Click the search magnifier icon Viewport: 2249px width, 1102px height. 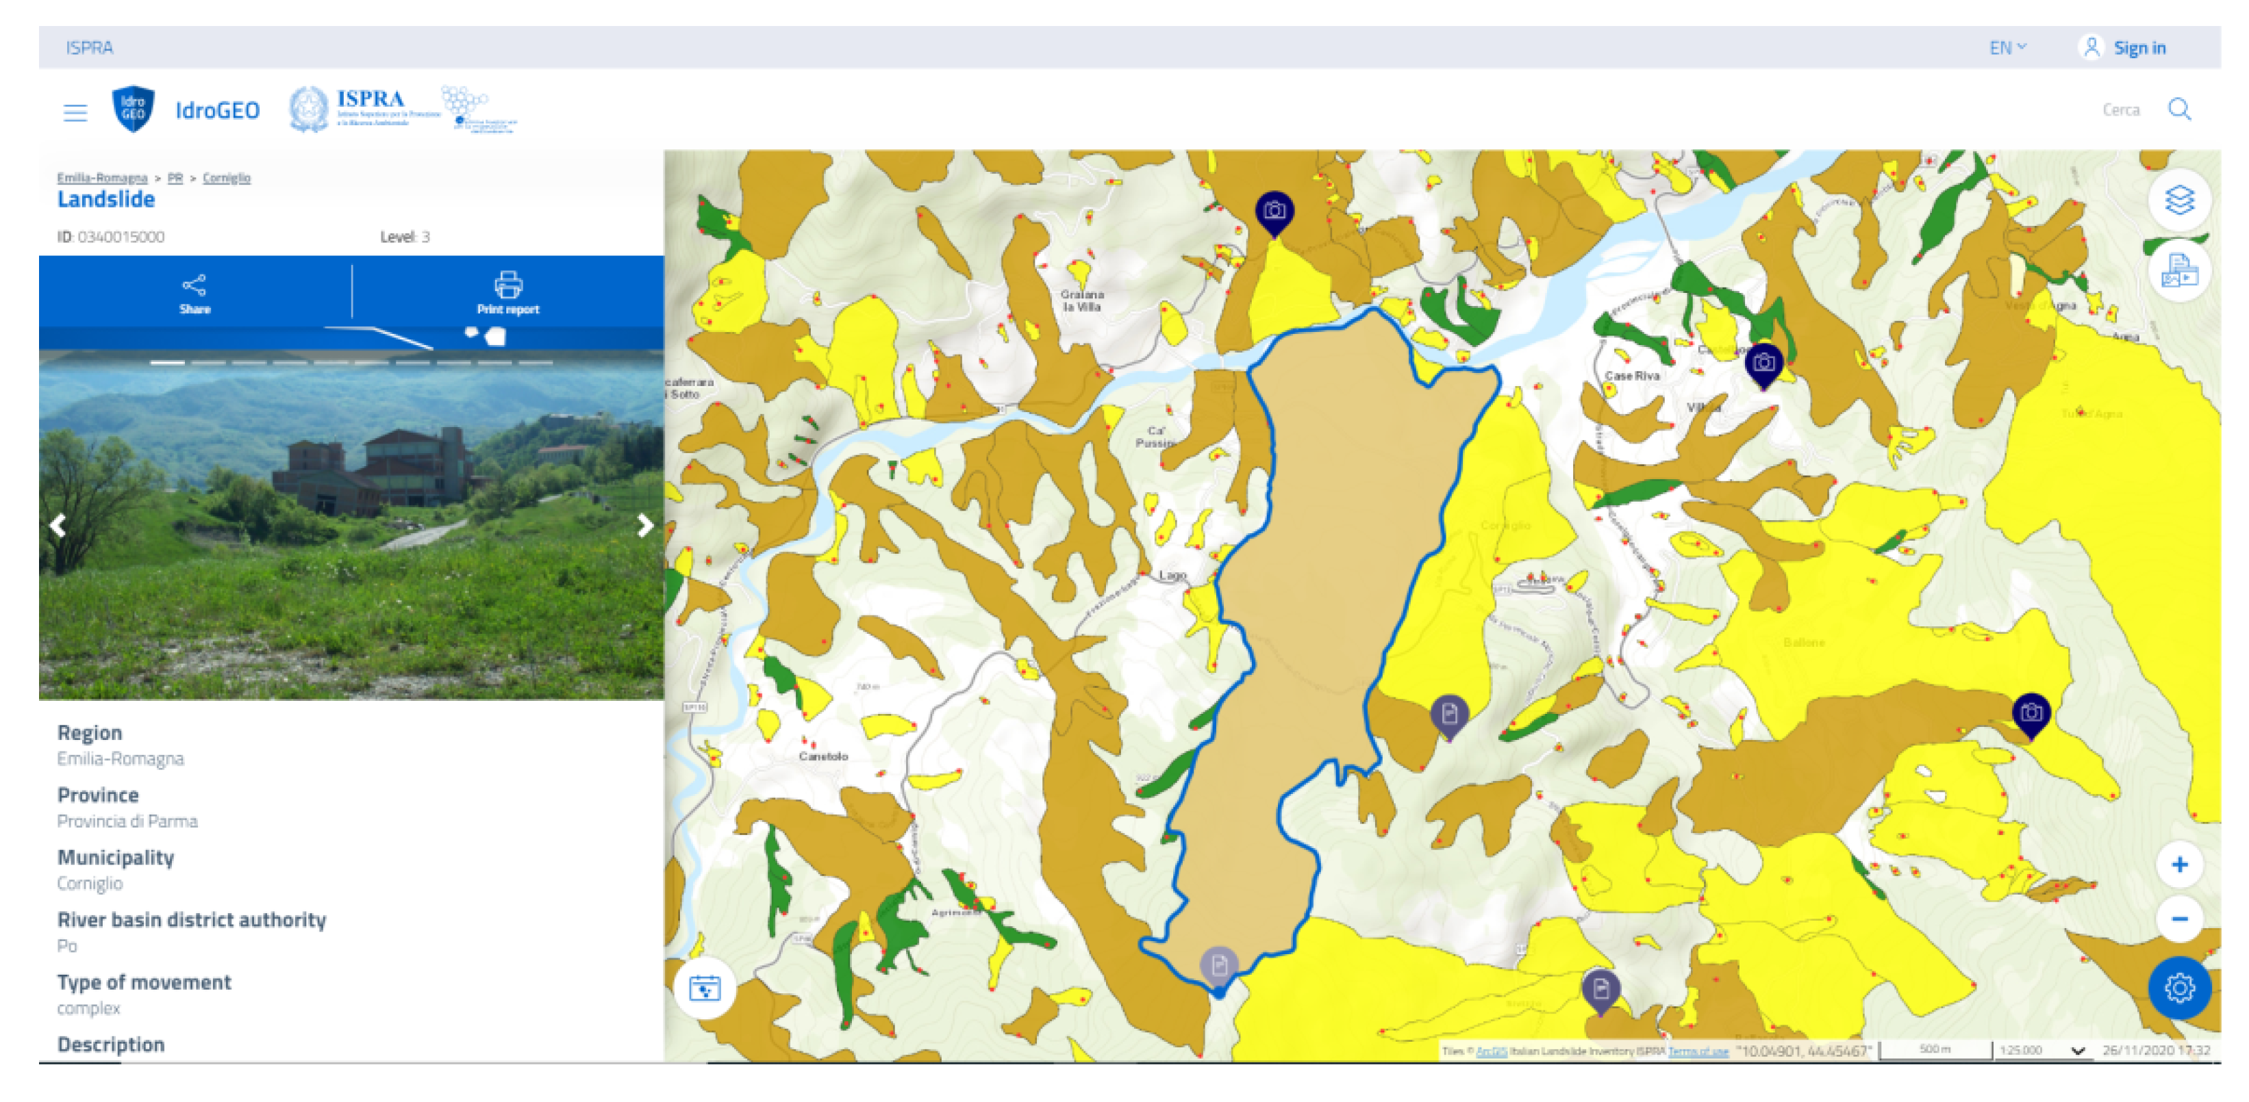click(2179, 109)
